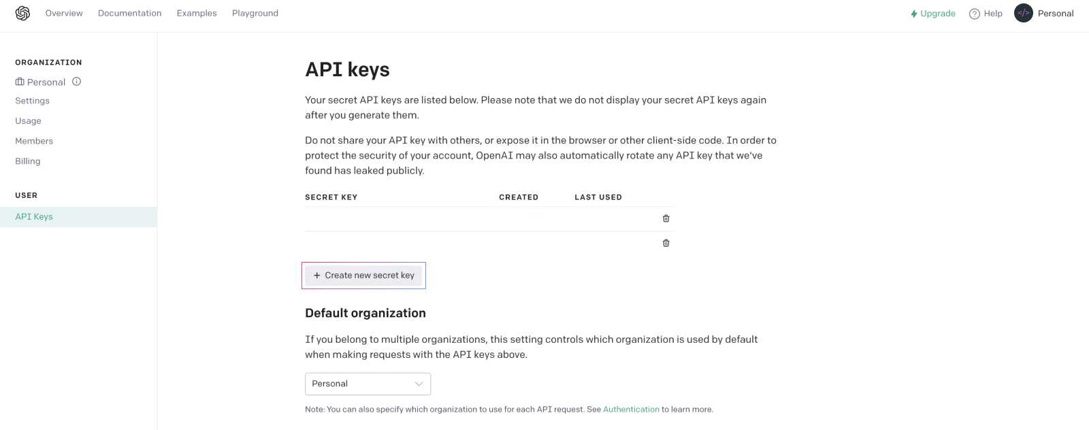Screen dimensions: 1089x430
Task: Create a new secret key
Action: coord(363,275)
